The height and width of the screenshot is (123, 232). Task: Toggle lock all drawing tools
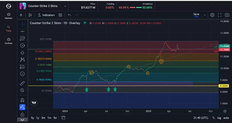22,114
